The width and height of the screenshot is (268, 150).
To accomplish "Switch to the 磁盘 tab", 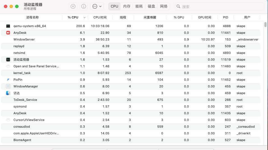I will click(x=151, y=6).
